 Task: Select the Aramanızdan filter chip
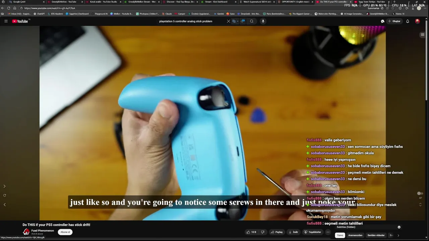pyautogui.click(x=355, y=235)
